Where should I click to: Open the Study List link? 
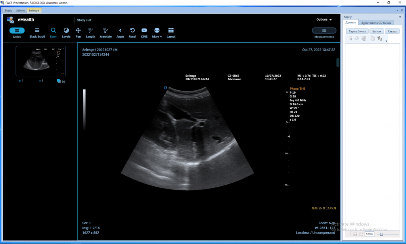pyautogui.click(x=84, y=20)
